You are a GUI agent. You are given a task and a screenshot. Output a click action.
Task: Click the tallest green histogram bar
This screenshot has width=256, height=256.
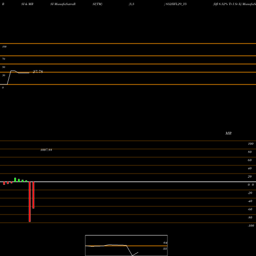click(15, 180)
